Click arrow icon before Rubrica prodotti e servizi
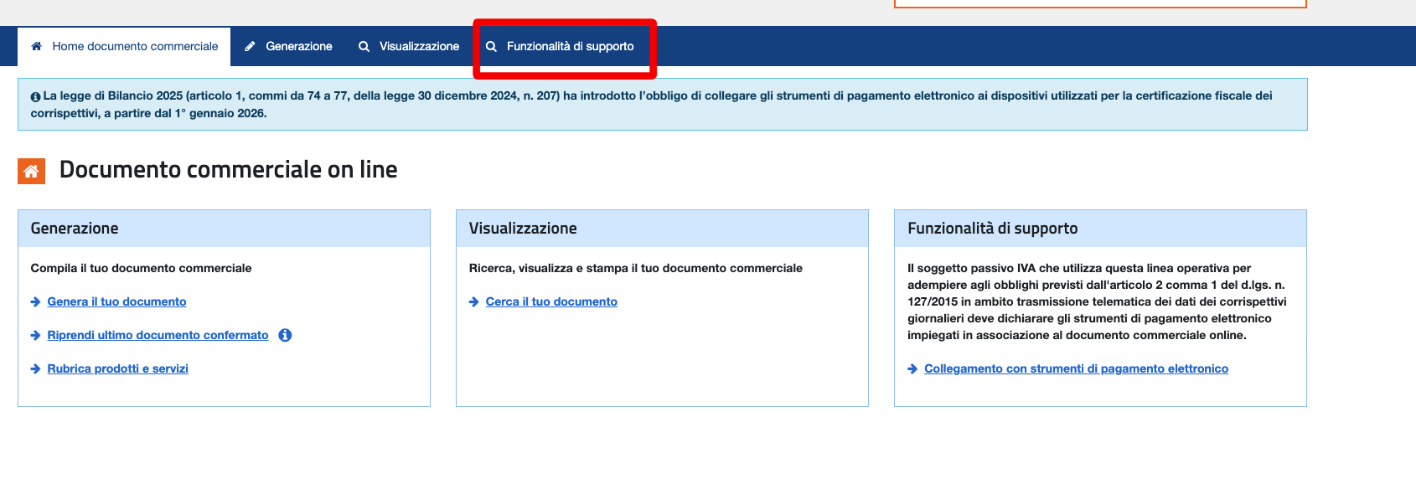 pyautogui.click(x=35, y=369)
